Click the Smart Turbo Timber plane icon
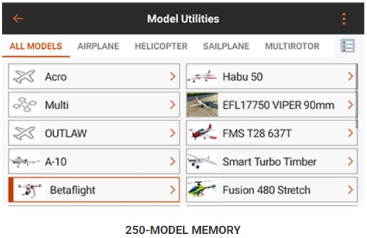 click(x=202, y=161)
